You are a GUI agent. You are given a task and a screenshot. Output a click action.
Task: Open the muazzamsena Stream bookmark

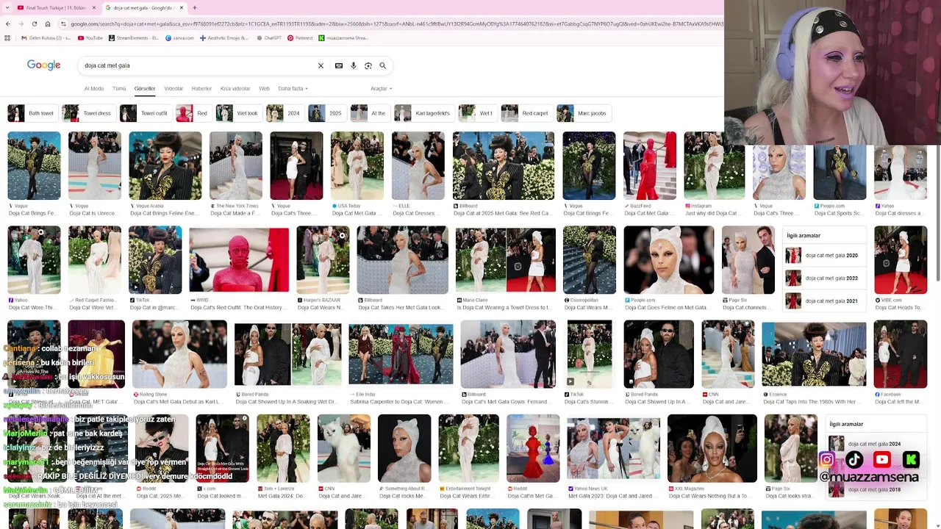coord(343,37)
